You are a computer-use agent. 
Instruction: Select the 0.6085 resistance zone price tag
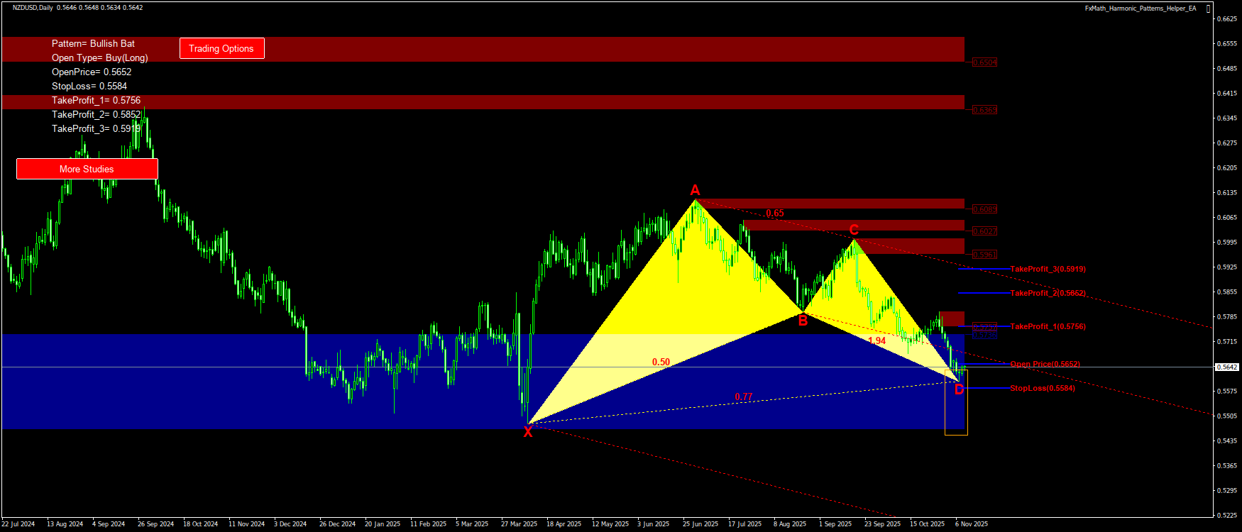(984, 209)
